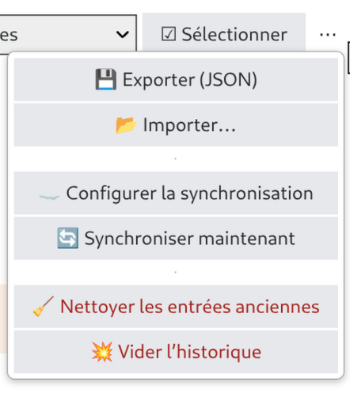
Task: Click Nettoyer les entrées anciennes
Action: pos(176,307)
